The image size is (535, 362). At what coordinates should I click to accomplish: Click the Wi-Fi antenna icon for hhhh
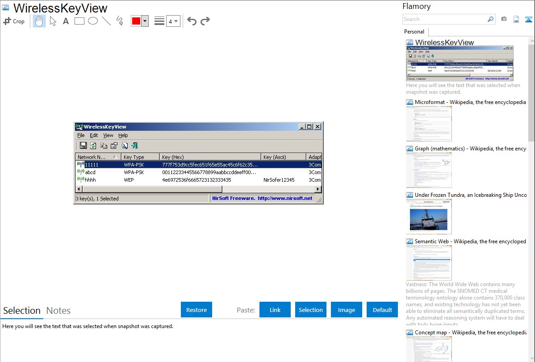coord(80,179)
